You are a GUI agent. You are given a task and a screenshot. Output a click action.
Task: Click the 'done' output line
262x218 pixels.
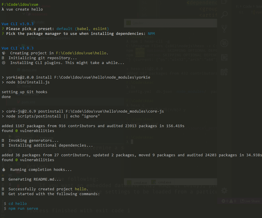click(6, 97)
